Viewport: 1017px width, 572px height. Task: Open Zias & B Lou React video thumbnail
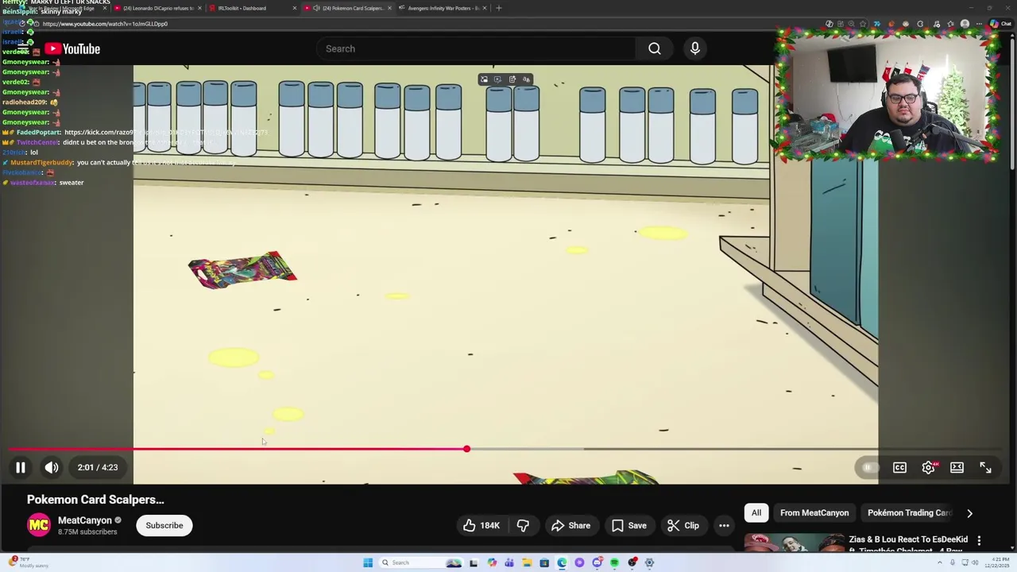point(795,543)
